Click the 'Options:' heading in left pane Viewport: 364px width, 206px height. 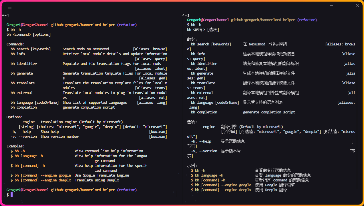pos(15,117)
